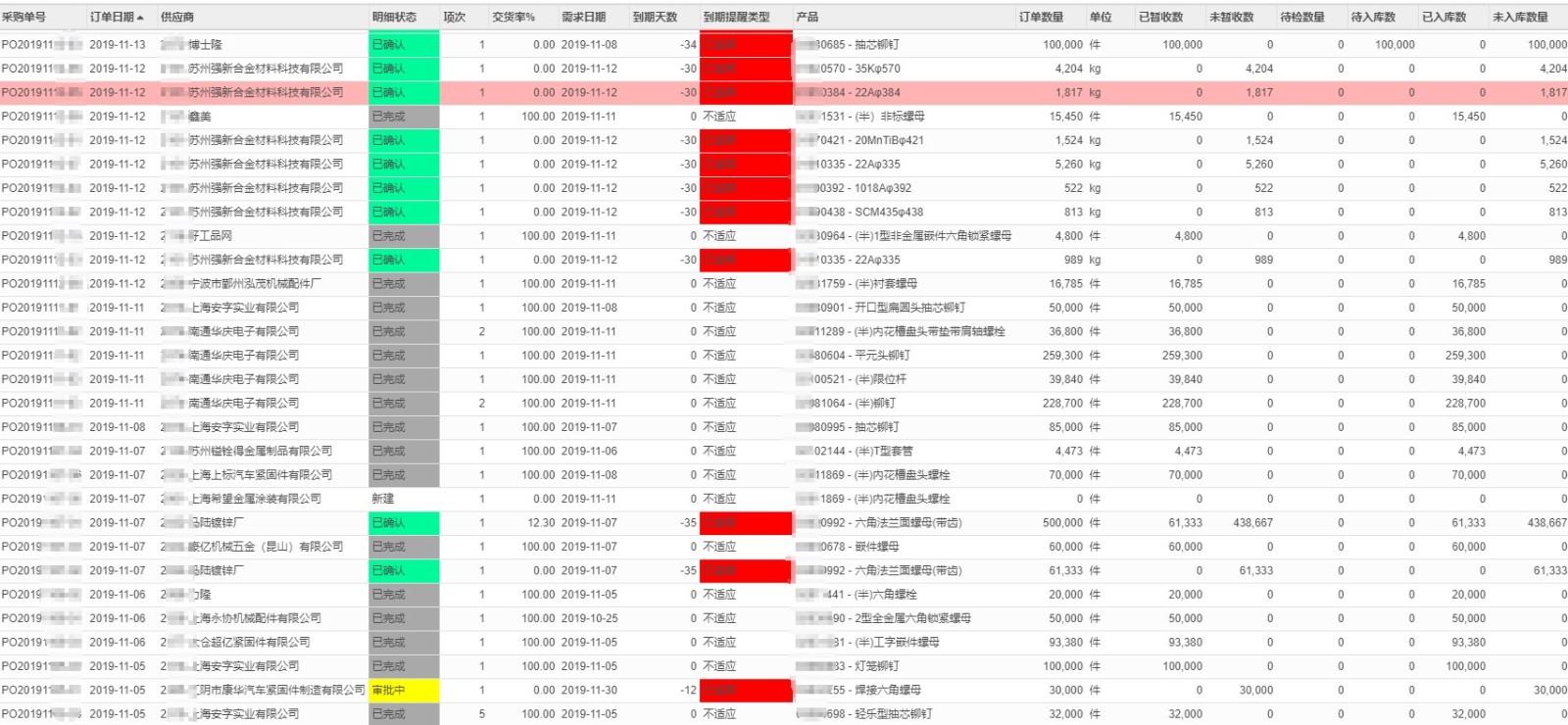1568x725 pixels.
Task: Select the 259,300 order quantity cell
Action: pyautogui.click(x=1062, y=356)
